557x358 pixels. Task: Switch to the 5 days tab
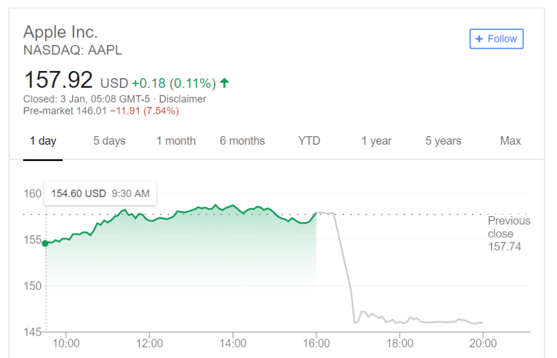click(109, 141)
